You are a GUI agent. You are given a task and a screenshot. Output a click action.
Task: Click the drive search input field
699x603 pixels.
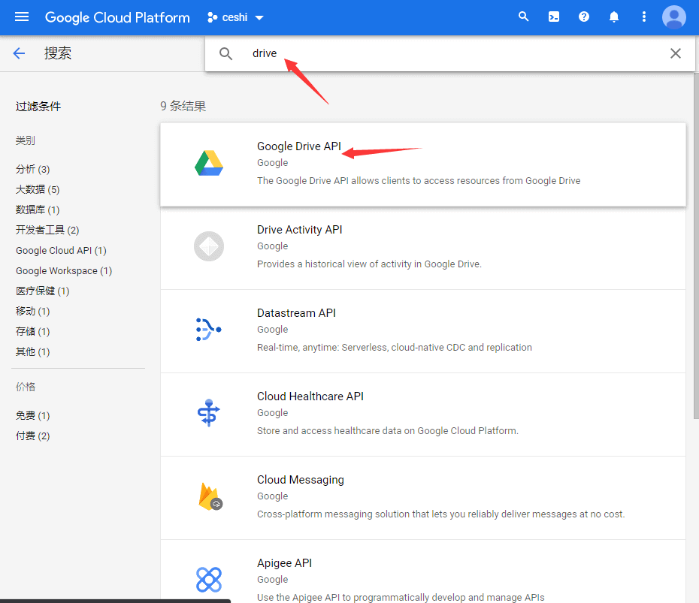pyautogui.click(x=451, y=53)
